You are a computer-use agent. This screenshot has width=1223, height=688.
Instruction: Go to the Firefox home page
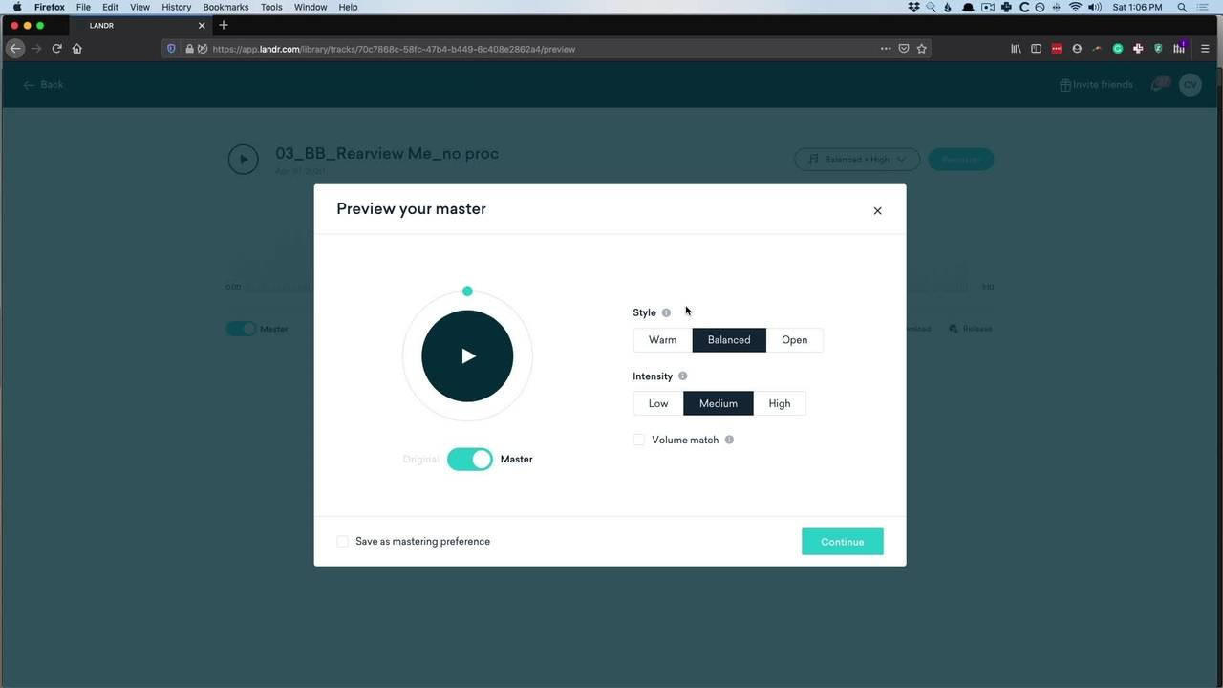(77, 49)
